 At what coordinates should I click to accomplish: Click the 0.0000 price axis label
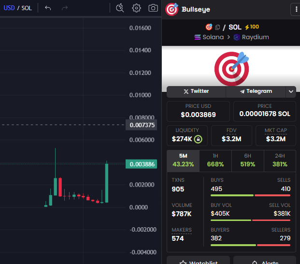[139, 207]
